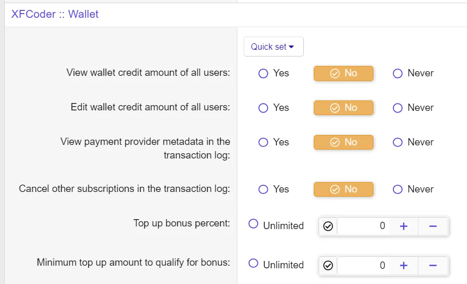The height and width of the screenshot is (284, 467).
Task: Set Cancel other subscriptions to Never
Action: point(397,189)
